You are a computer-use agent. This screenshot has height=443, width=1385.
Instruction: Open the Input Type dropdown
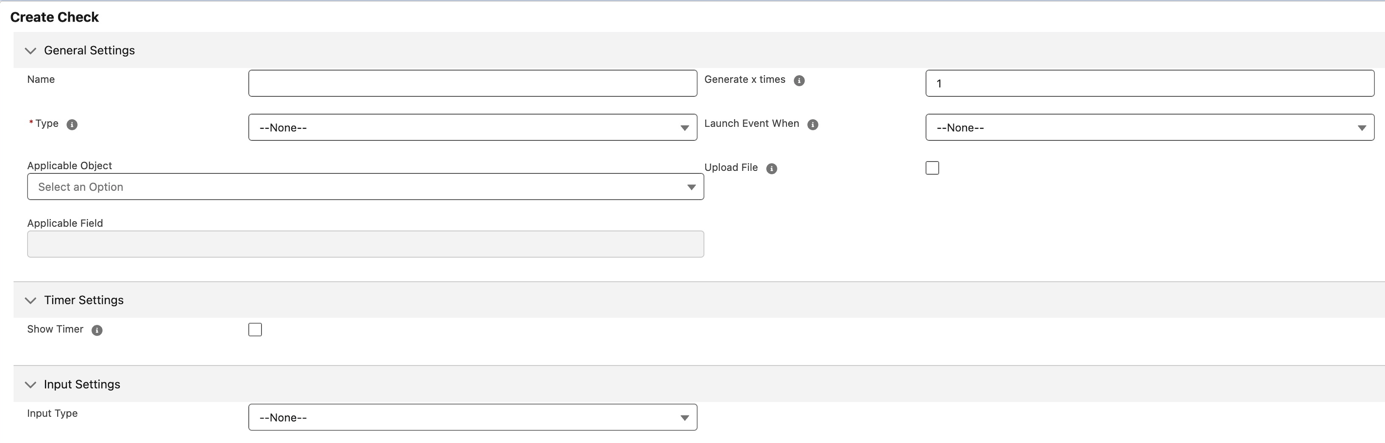pos(472,417)
